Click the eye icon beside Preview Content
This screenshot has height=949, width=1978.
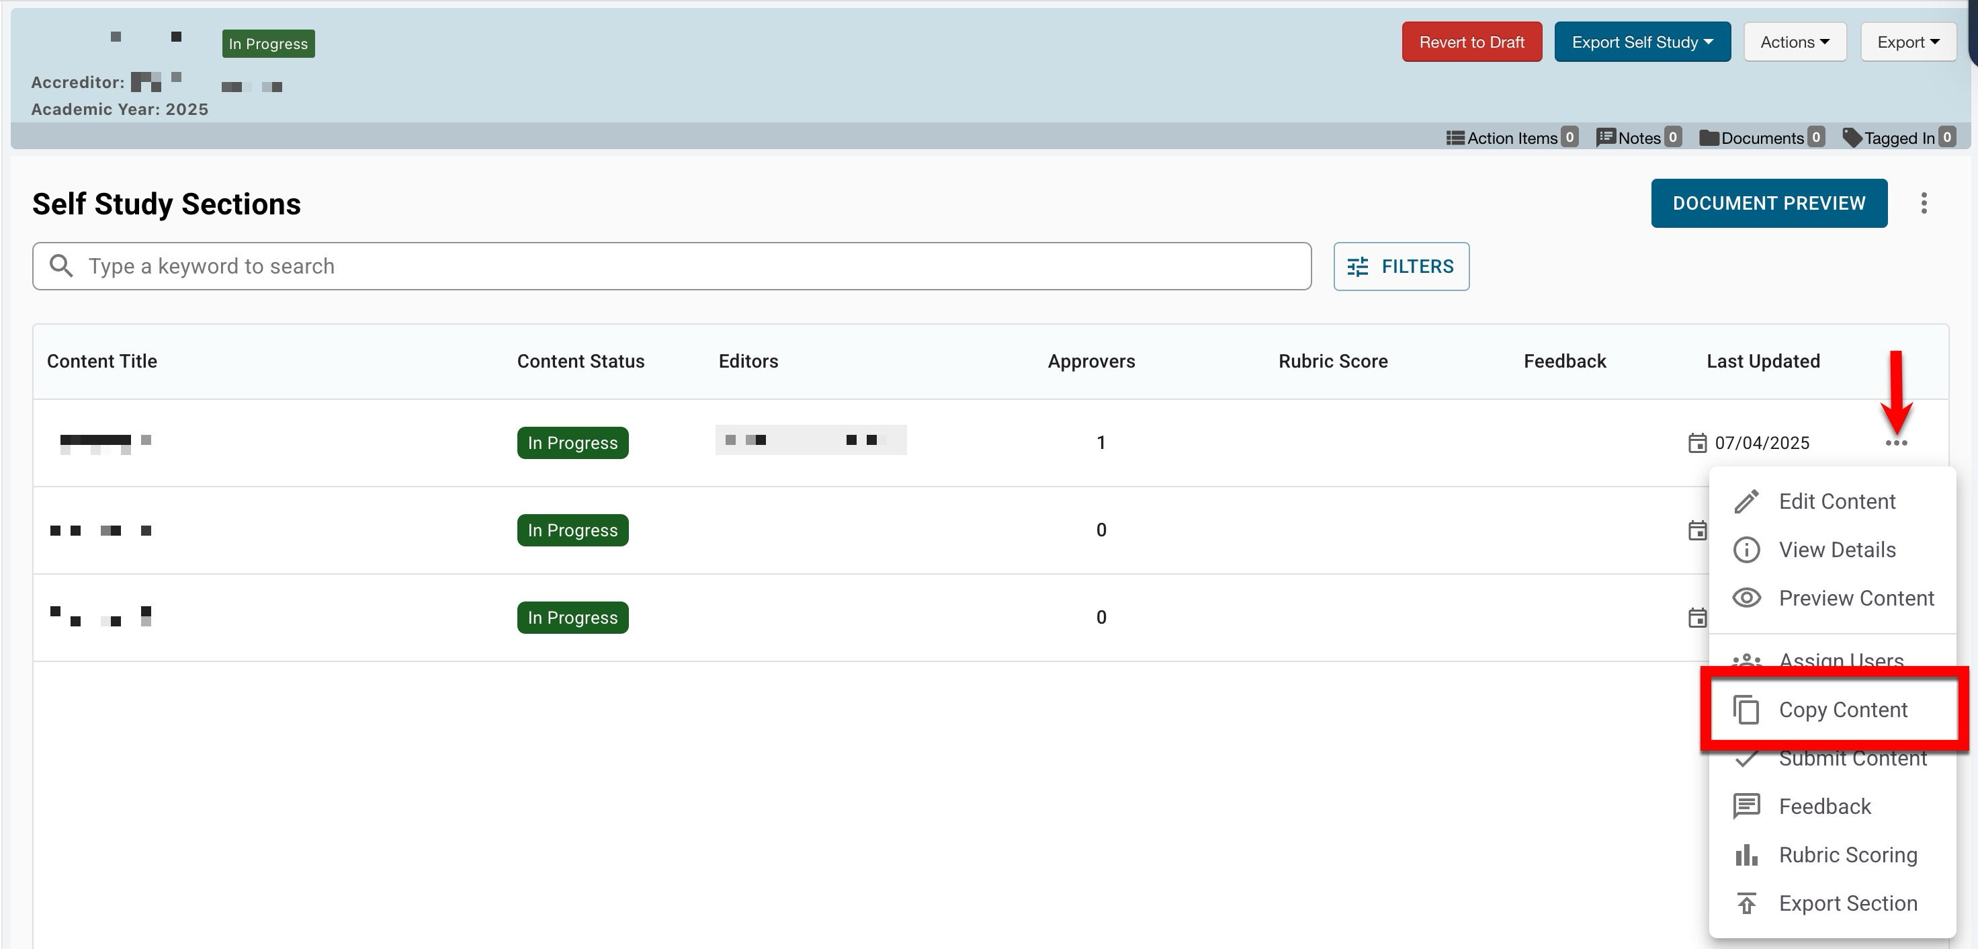pos(1746,598)
